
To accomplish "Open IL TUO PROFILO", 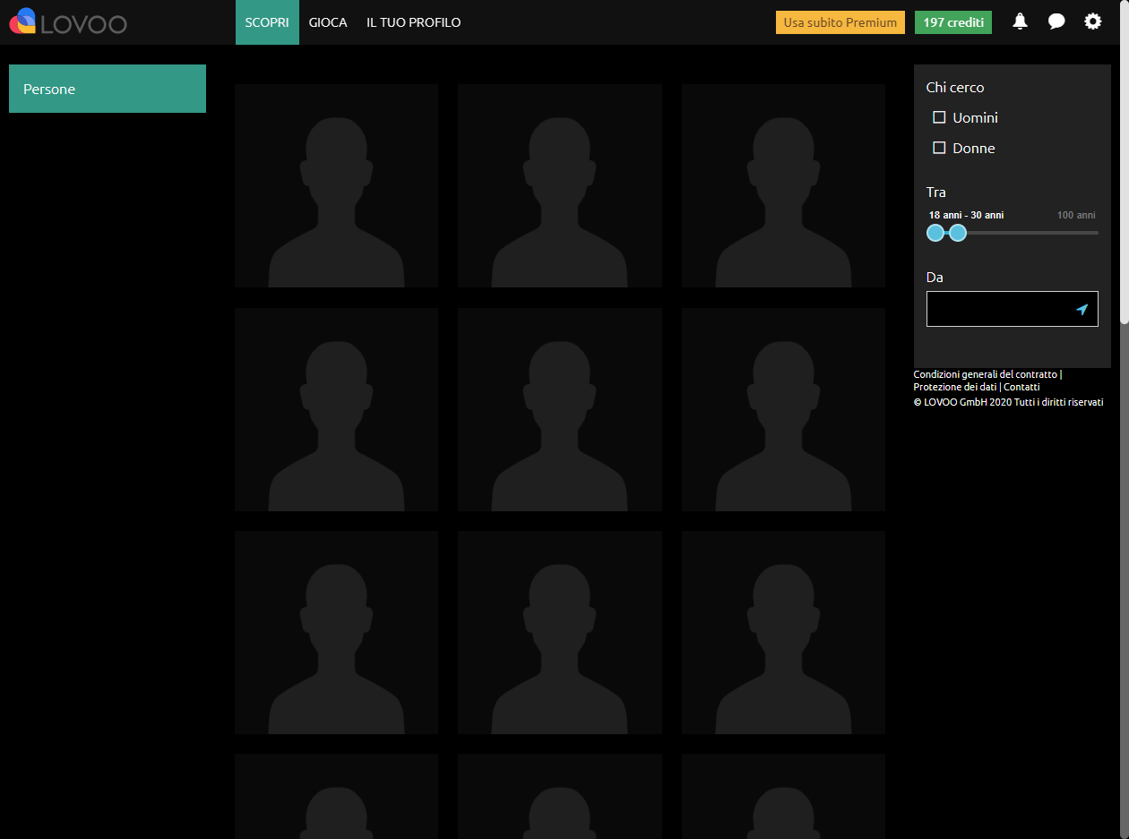I will 413,22.
